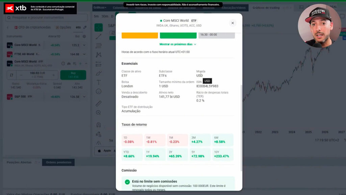346x195 pixels.
Task: Expand the first Core MSCI World row
Action: tap(84, 45)
